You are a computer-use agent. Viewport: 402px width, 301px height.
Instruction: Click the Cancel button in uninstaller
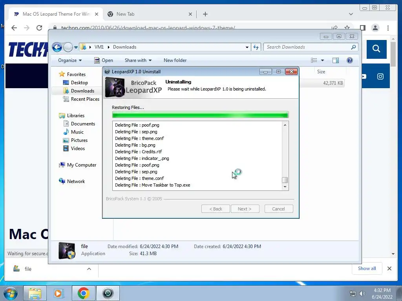279,209
